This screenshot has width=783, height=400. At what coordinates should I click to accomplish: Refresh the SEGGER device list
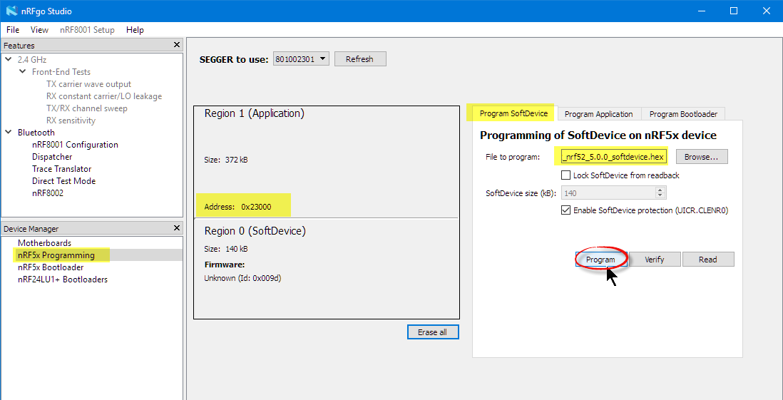(x=359, y=59)
